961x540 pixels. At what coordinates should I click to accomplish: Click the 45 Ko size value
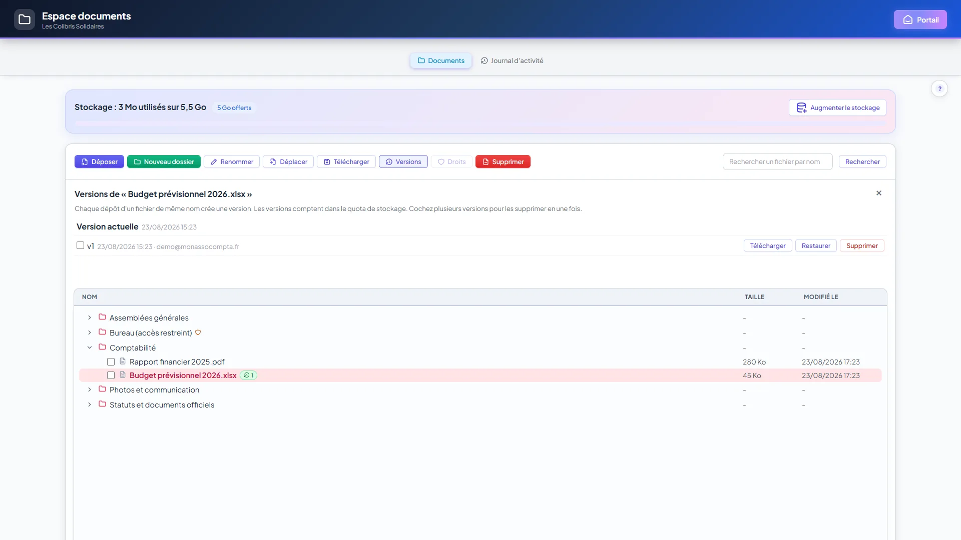point(752,375)
